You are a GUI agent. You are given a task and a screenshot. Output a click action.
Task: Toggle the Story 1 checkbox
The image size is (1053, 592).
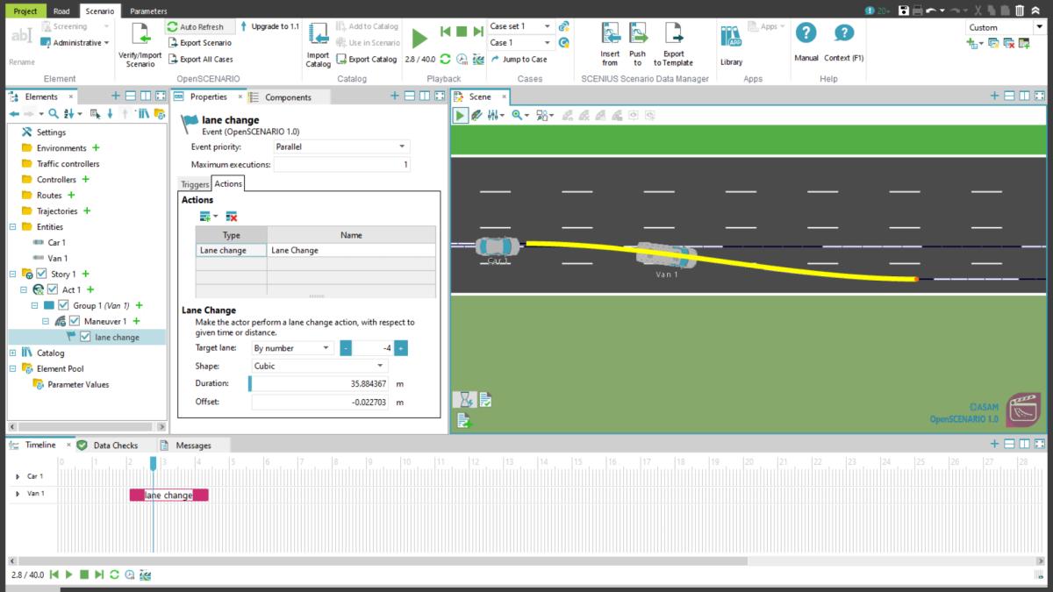(41, 275)
